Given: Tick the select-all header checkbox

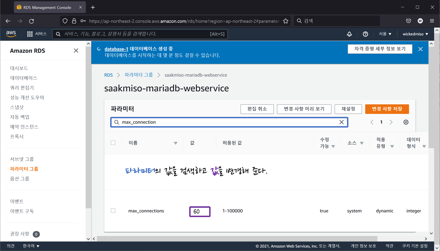Looking at the screenshot, I should 113,143.
